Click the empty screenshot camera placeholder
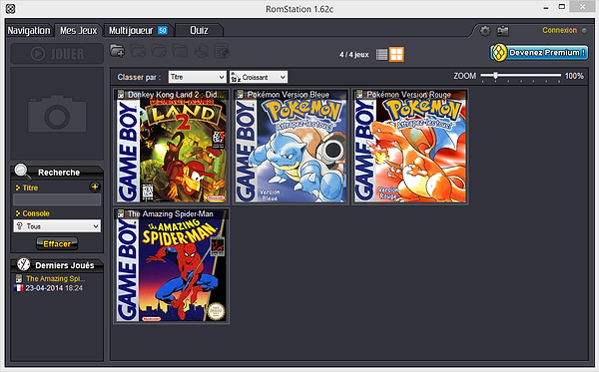The width and height of the screenshot is (599, 372). point(57,114)
